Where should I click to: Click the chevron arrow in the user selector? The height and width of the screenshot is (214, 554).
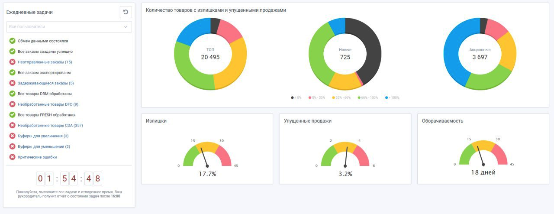tap(126, 27)
